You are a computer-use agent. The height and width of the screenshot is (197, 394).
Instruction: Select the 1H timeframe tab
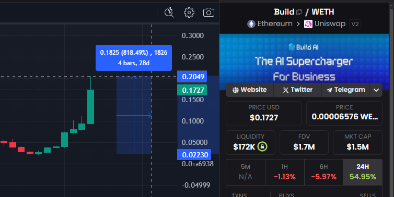285,172
